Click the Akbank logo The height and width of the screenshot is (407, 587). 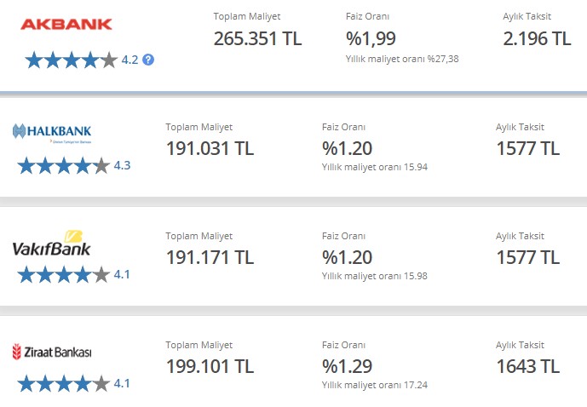pos(66,25)
